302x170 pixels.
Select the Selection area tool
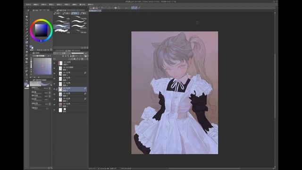coord(27,26)
